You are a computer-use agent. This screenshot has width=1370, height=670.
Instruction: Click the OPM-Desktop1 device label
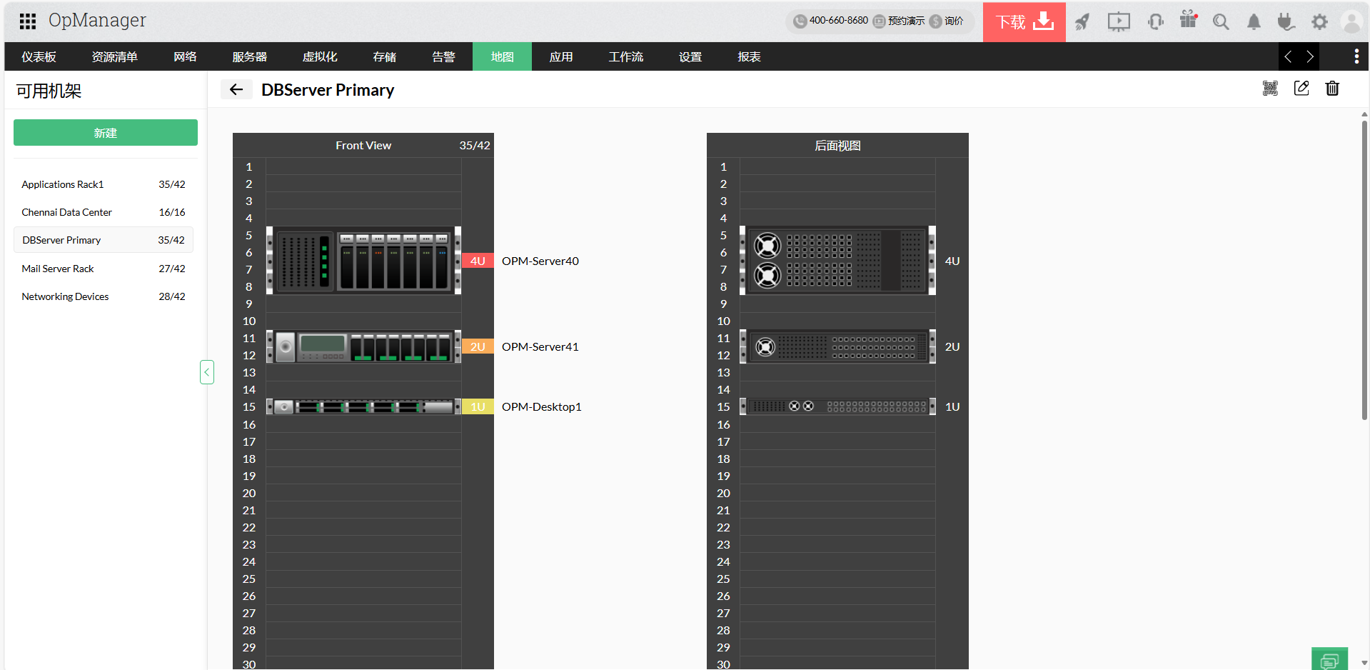coord(542,406)
